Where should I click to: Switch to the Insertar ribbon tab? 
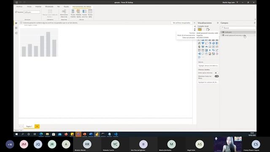tap(38, 7)
